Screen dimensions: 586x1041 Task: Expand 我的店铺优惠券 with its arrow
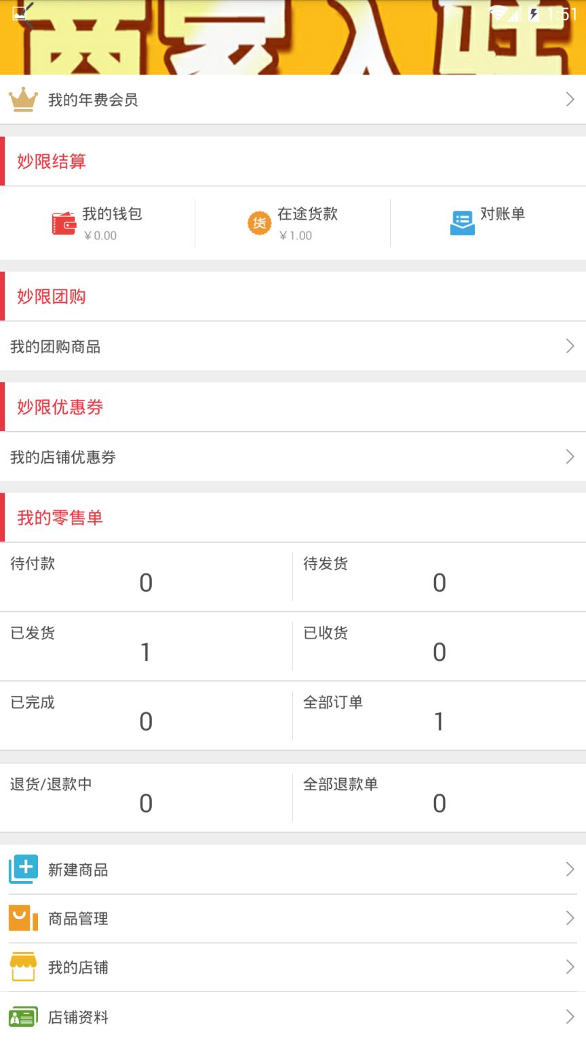point(570,457)
